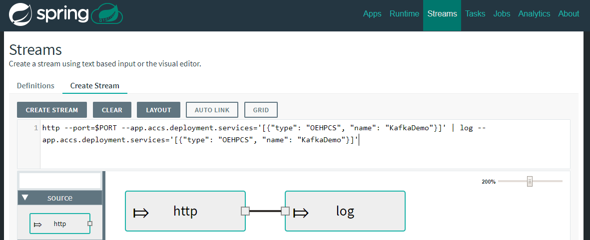Click the arrow icon on palette http item
The width and height of the screenshot is (590, 240).
37,225
